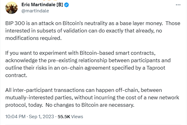Click the word "Taproot" in the tweet
Viewport: 187px width, 125px height.
(156, 68)
